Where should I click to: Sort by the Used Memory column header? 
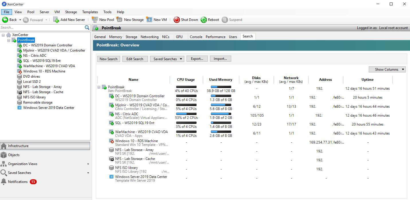tap(221, 80)
